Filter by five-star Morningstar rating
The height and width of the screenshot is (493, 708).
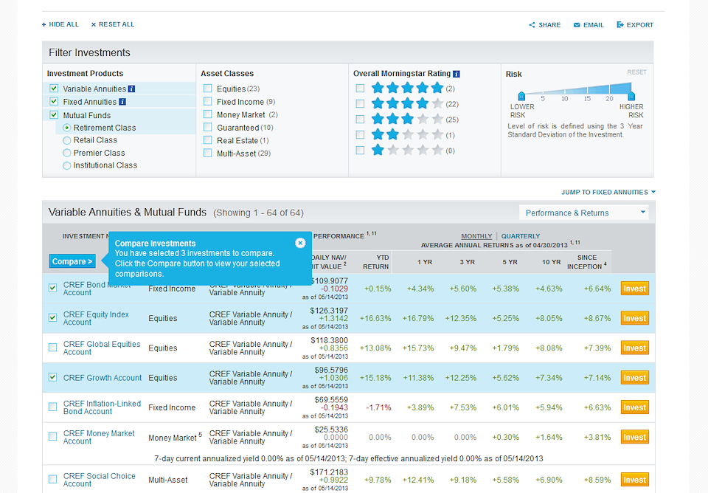(x=360, y=88)
